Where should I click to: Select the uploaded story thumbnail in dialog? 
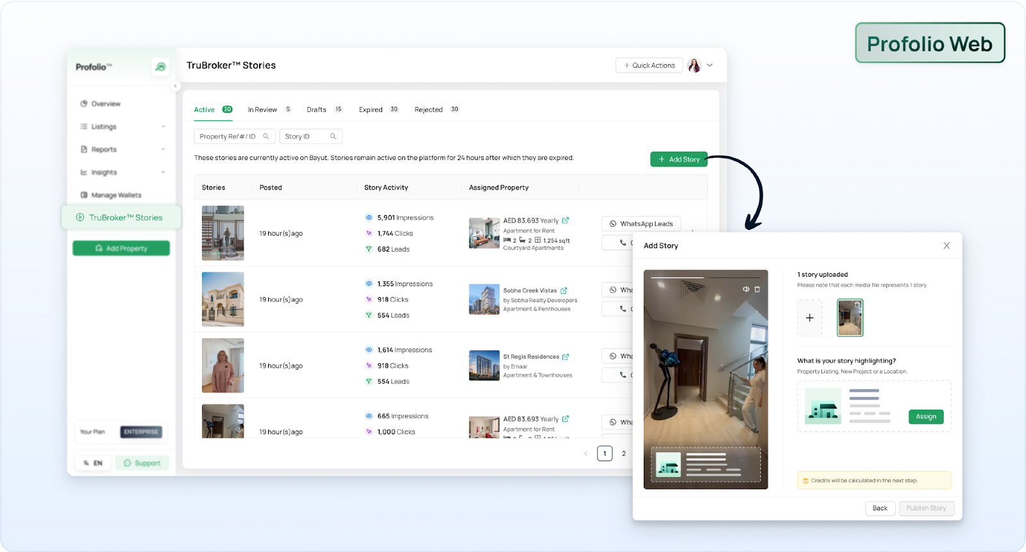(x=850, y=318)
